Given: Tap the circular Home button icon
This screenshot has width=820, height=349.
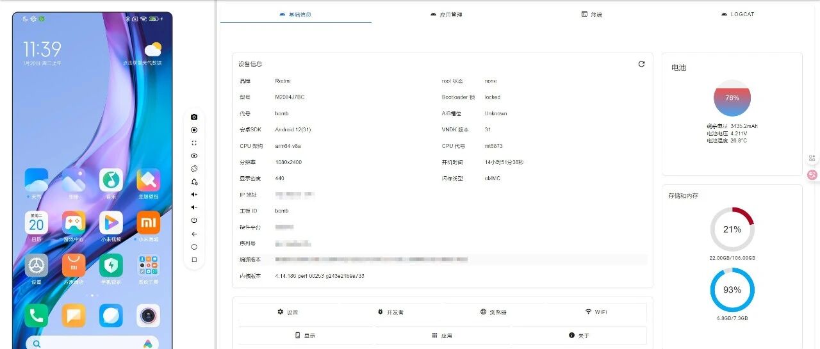Looking at the screenshot, I should tap(194, 247).
